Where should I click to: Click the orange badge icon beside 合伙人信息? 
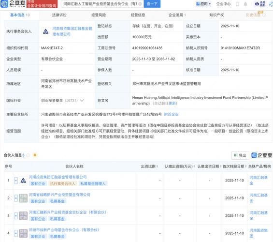pyautogui.click(x=35, y=155)
